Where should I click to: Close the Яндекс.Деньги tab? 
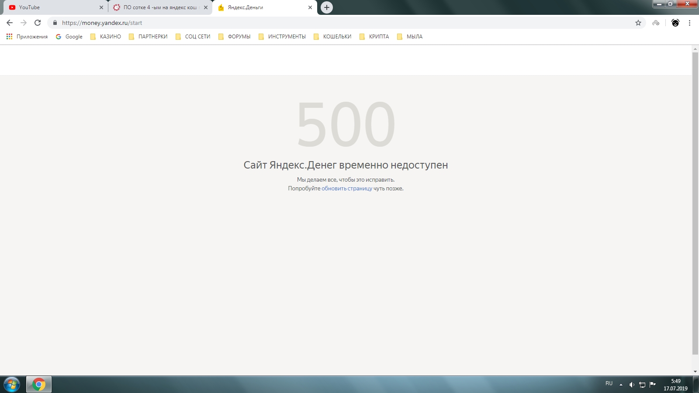click(x=310, y=7)
